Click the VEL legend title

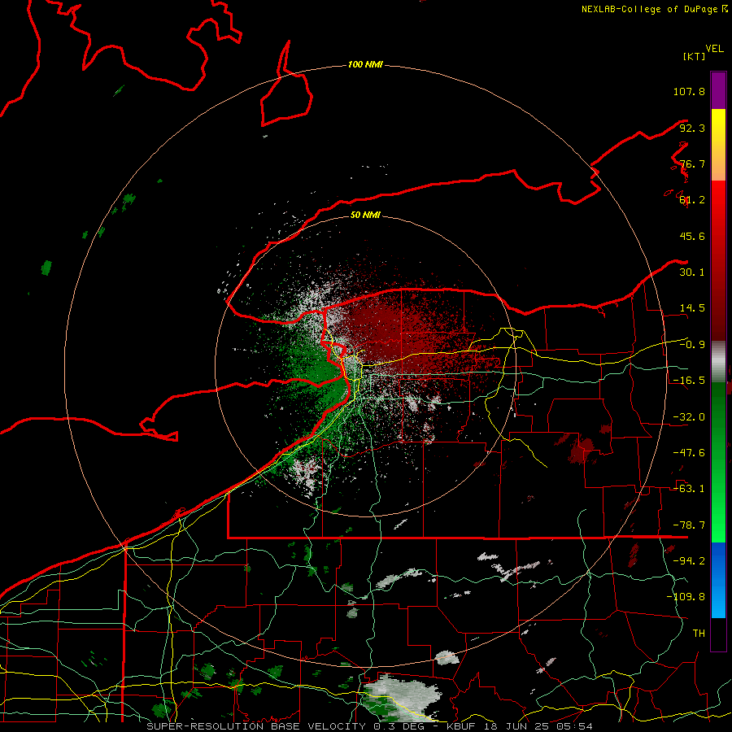pos(714,49)
